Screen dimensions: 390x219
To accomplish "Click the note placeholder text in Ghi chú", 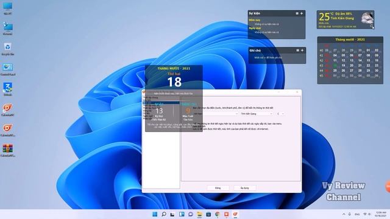I will tap(268, 58).
